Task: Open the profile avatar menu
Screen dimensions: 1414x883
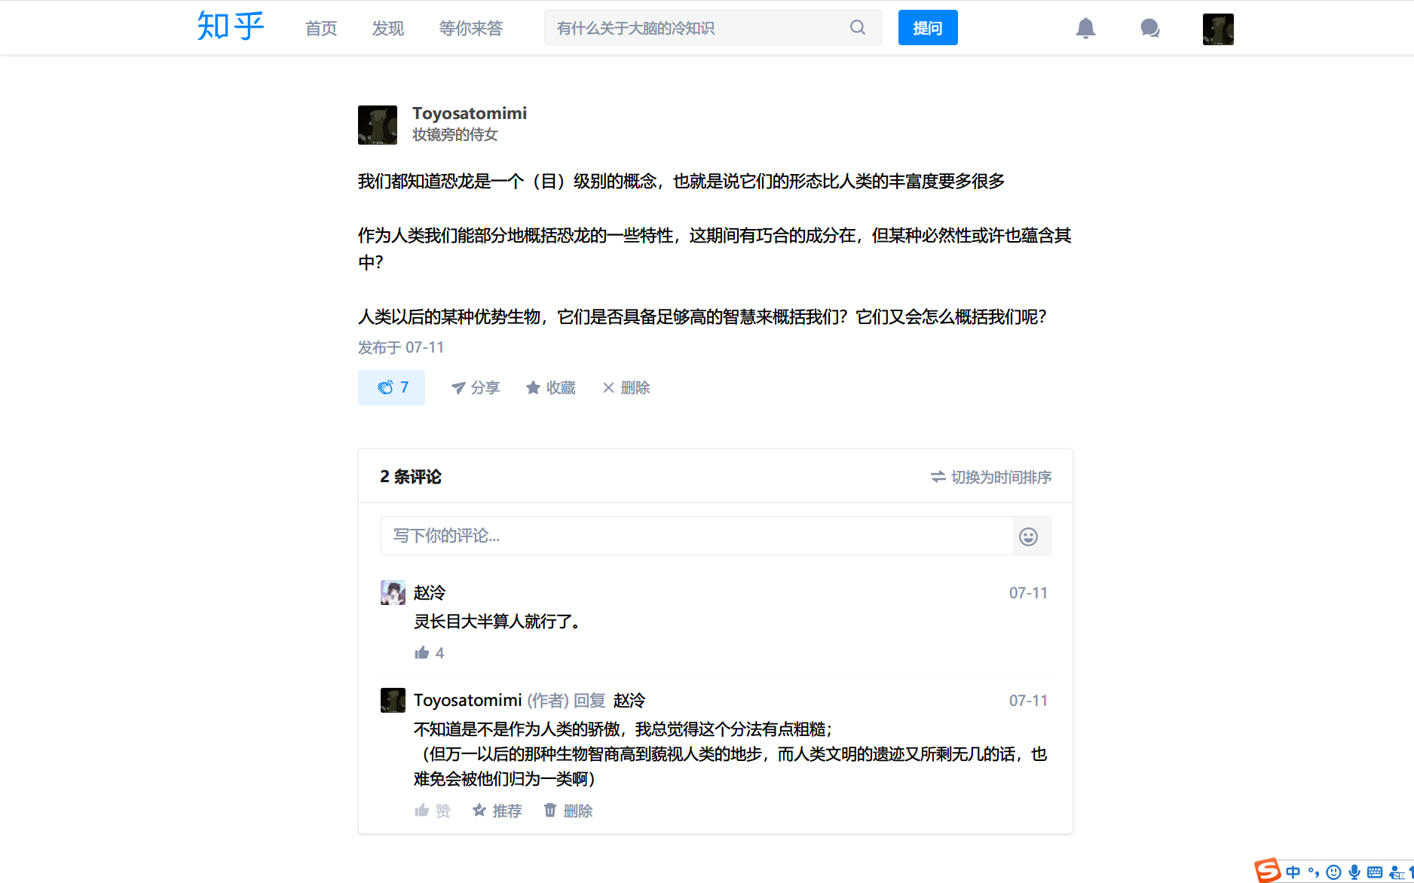Action: click(x=1217, y=29)
